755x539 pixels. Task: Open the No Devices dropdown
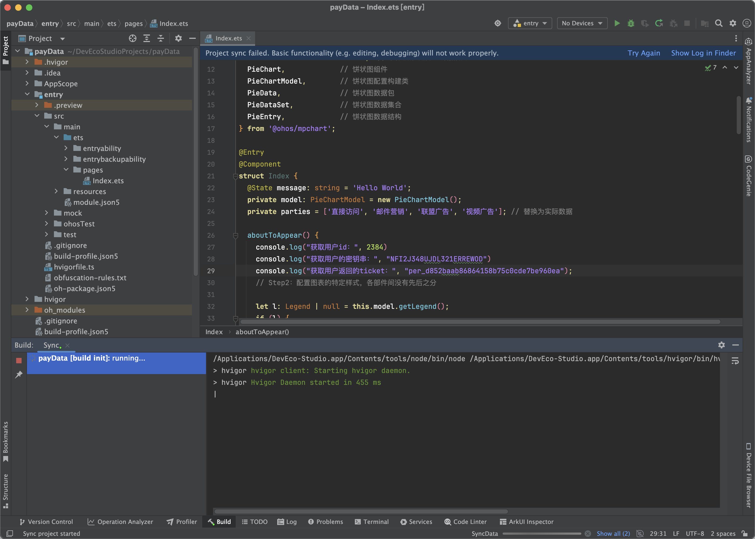point(582,23)
